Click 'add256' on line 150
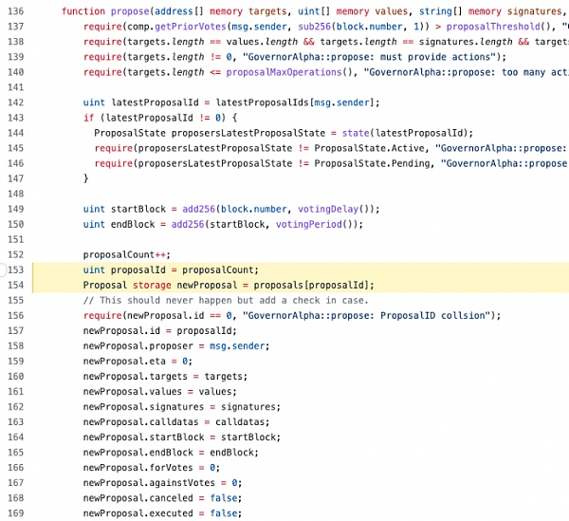Viewport: 569px width, 521px height. 188,224
